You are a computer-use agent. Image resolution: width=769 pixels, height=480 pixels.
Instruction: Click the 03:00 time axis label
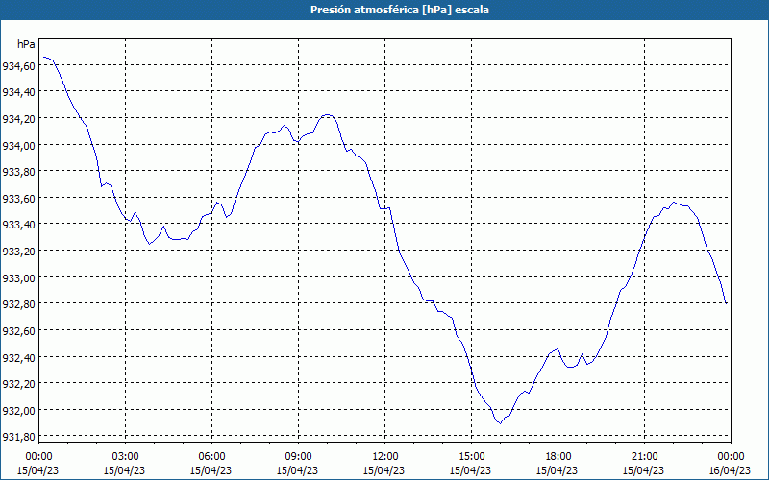pyautogui.click(x=125, y=457)
